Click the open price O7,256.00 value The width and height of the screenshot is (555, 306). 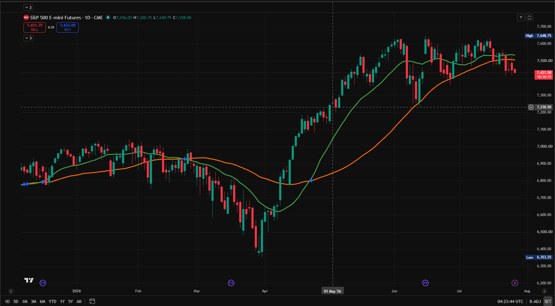point(123,17)
